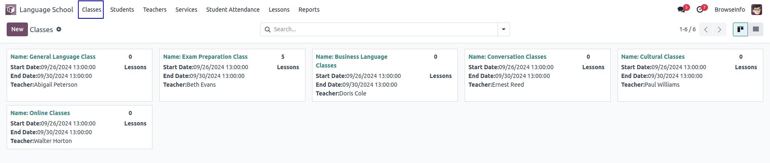Click the 1-6 / 6 pager counter
770x163 pixels.
coord(687,29)
